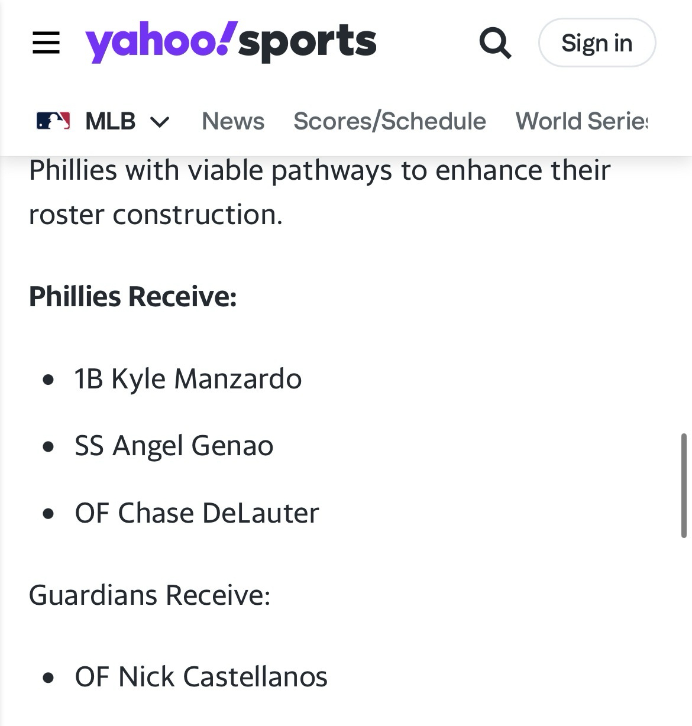Click the 'Phillies with viable pathways' text line

[319, 170]
